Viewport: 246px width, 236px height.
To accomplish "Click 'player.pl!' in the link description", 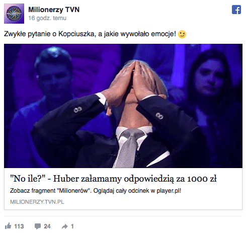I will click(169, 191).
